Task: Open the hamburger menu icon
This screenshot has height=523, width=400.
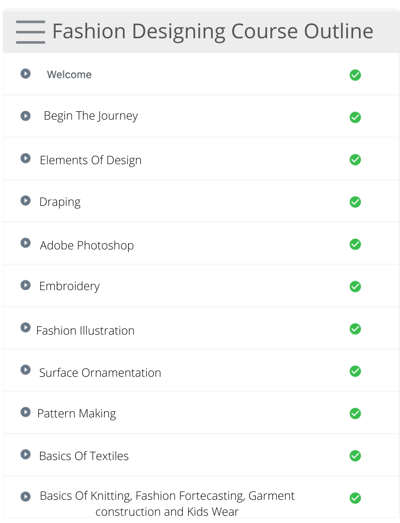Action: (30, 32)
